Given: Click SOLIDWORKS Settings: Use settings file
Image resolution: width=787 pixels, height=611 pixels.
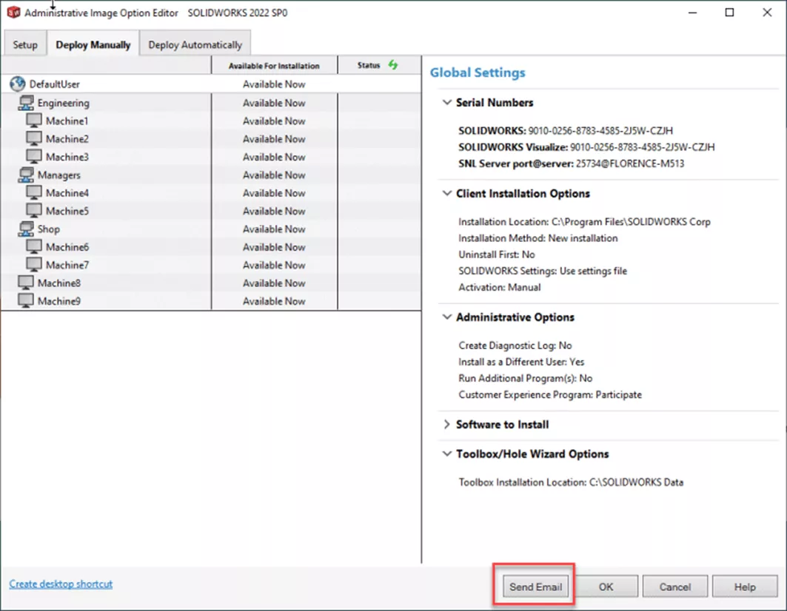Looking at the screenshot, I should point(543,271).
